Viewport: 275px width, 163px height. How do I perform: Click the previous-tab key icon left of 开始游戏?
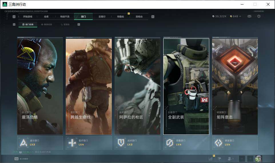[14, 17]
